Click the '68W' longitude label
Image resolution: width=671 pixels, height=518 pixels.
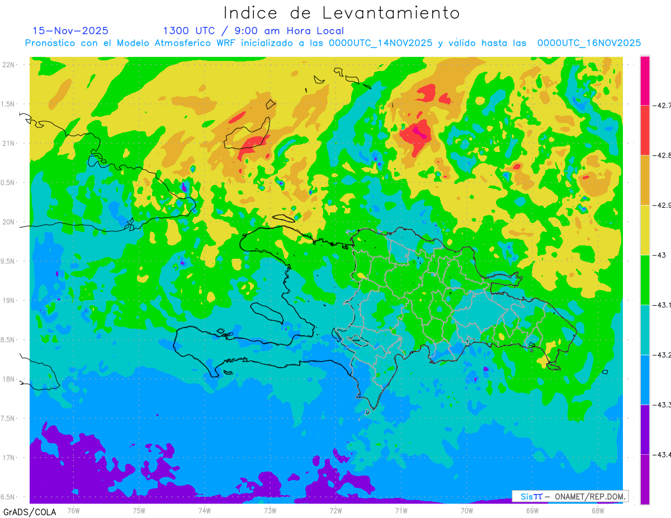click(x=598, y=511)
